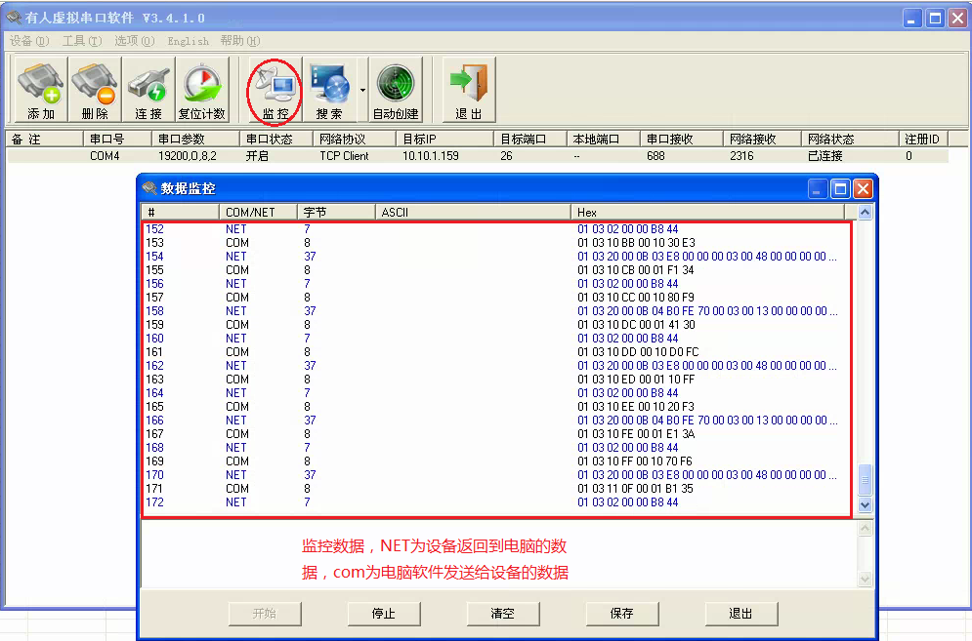
Task: Maximize the 数据监控 dialog window
Action: point(840,189)
